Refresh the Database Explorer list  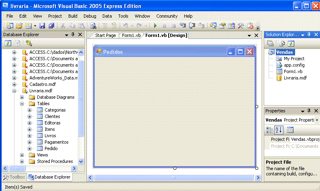tap(8, 43)
